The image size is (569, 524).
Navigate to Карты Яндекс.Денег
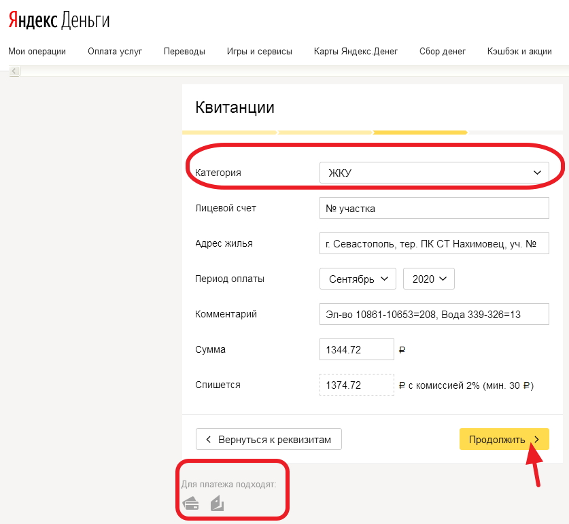point(356,51)
